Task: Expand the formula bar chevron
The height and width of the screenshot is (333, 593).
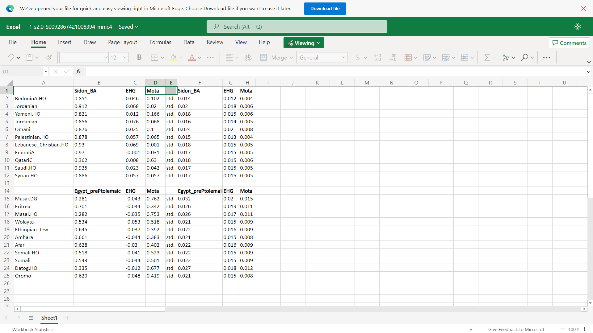Action: (588, 72)
